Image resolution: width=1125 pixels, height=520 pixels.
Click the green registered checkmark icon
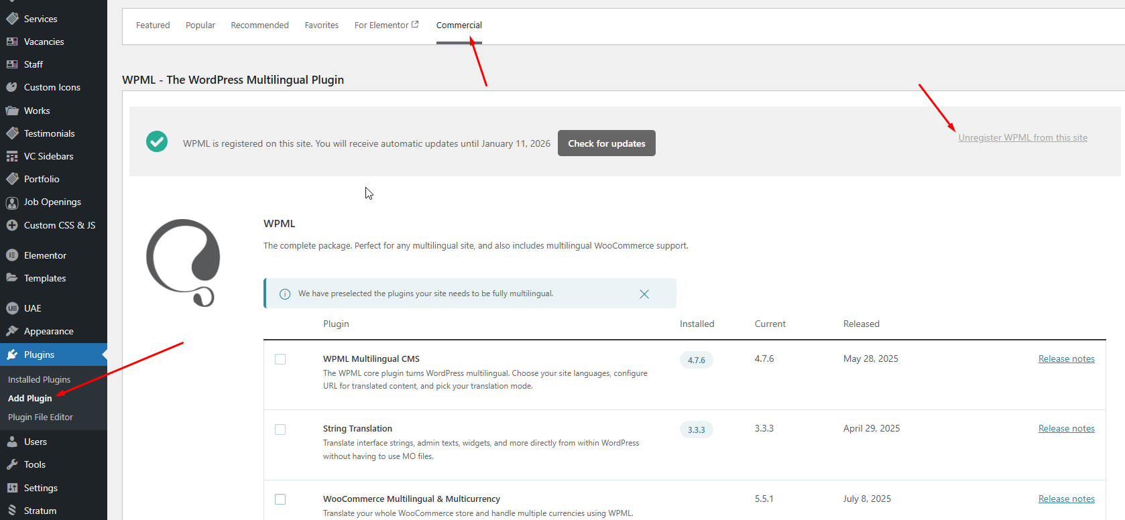coord(157,141)
